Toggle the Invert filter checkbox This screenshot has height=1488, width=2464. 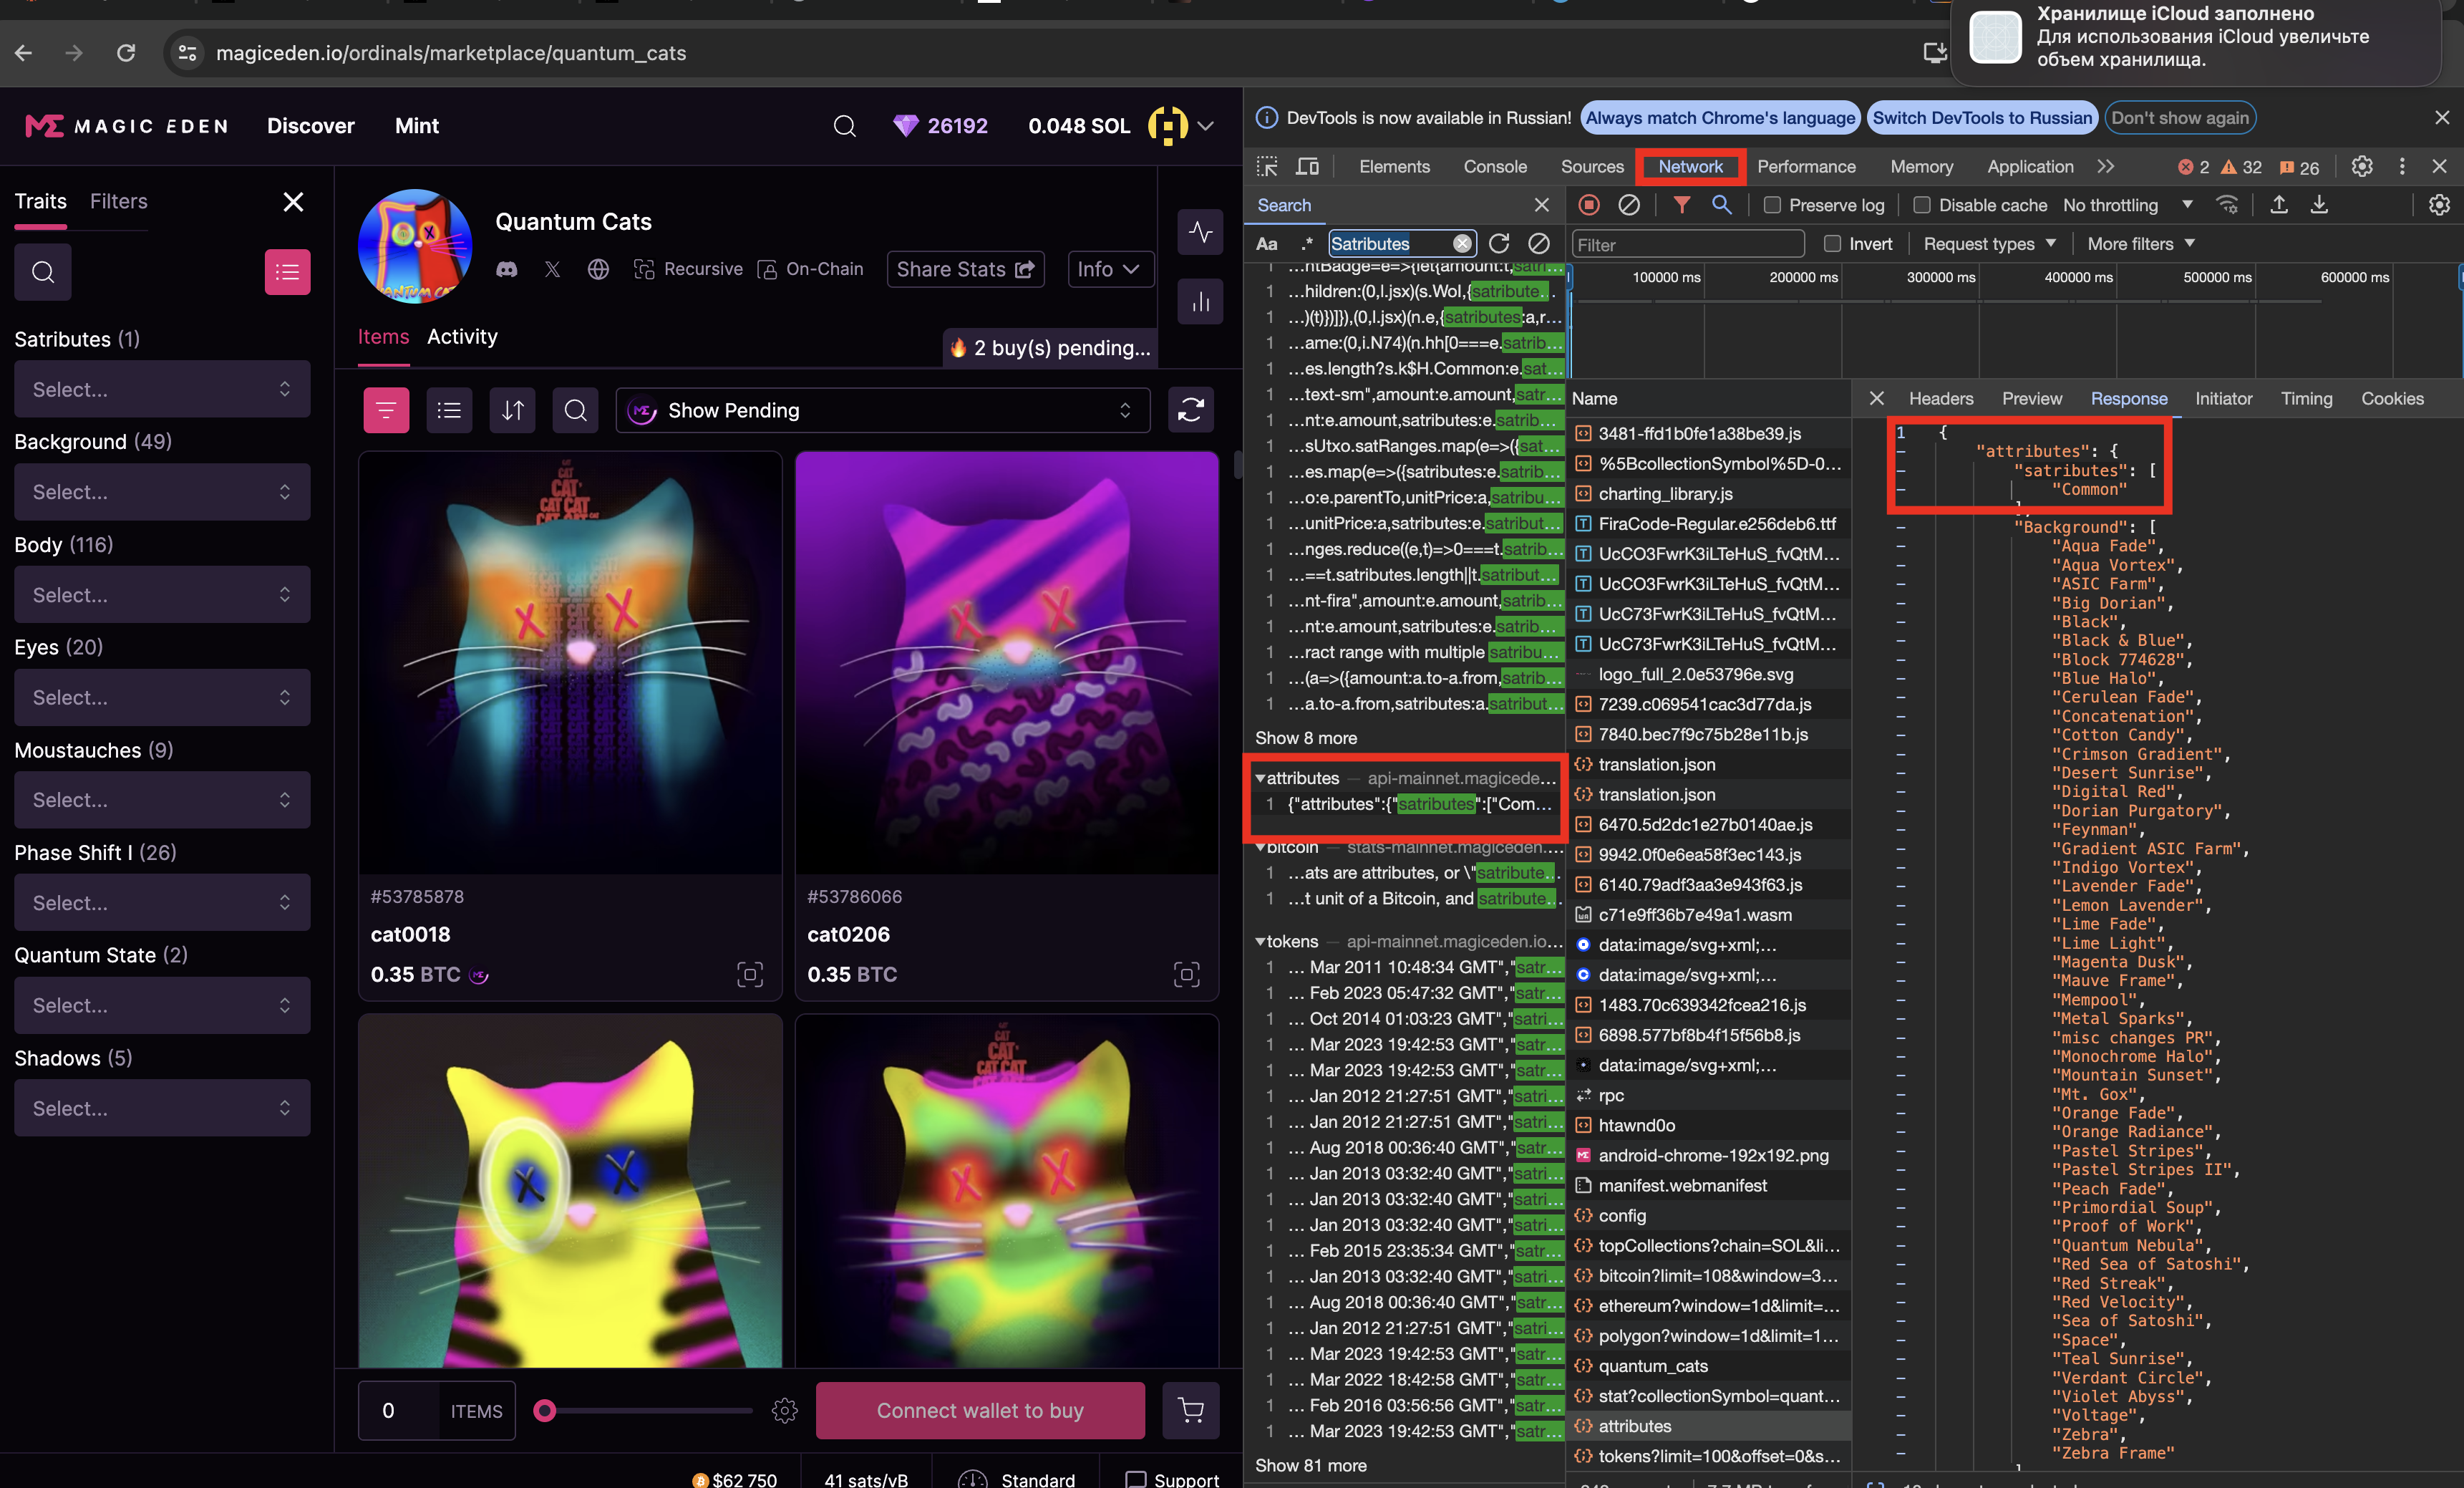(x=1832, y=244)
